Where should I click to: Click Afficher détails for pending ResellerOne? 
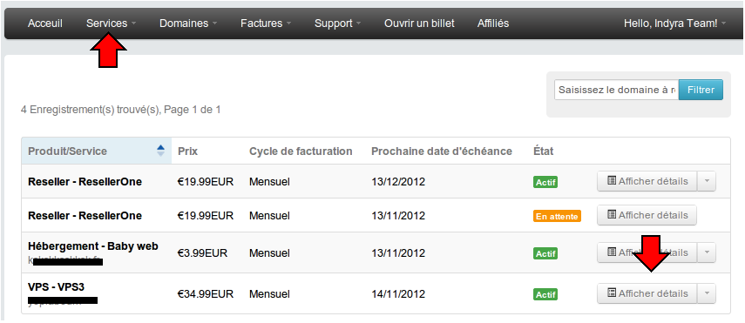[x=647, y=215]
